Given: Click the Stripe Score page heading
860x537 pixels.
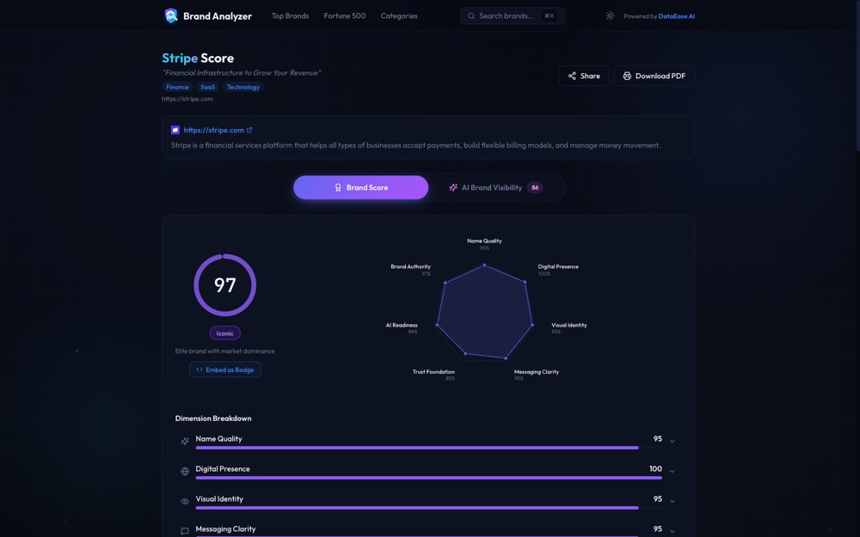Looking at the screenshot, I should pyautogui.click(x=198, y=58).
